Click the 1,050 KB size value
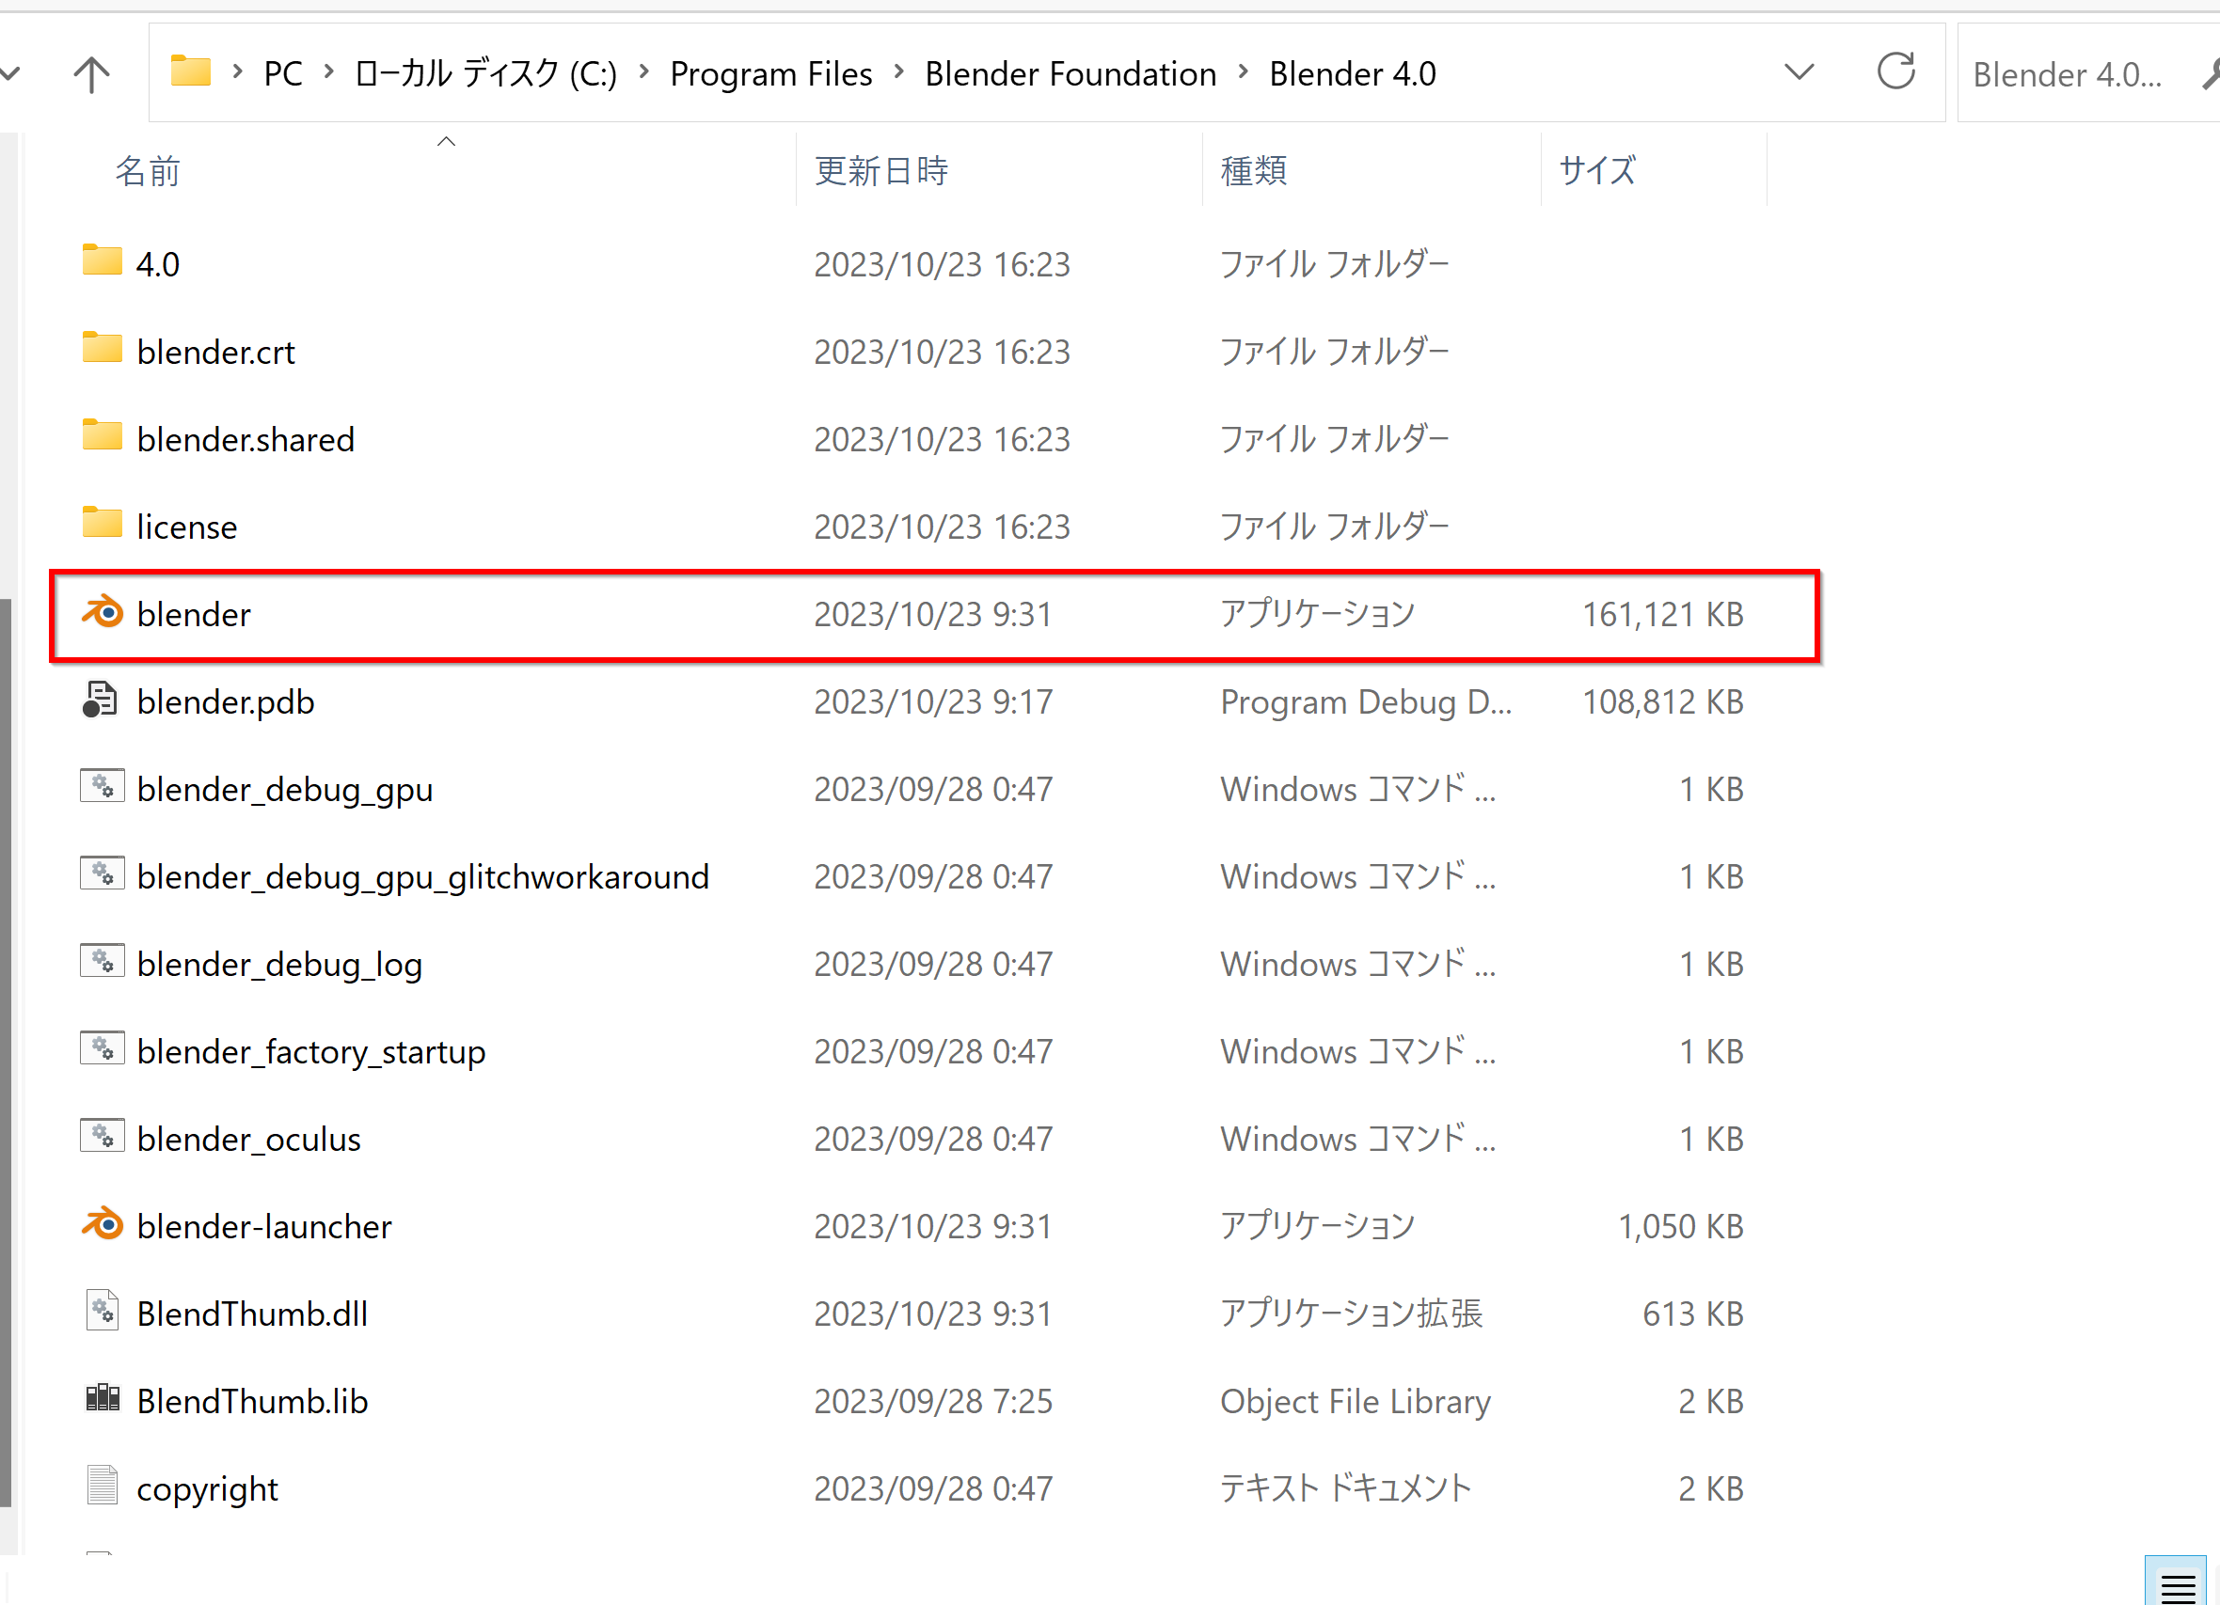Image resolution: width=2220 pixels, height=1605 pixels. [x=1681, y=1226]
